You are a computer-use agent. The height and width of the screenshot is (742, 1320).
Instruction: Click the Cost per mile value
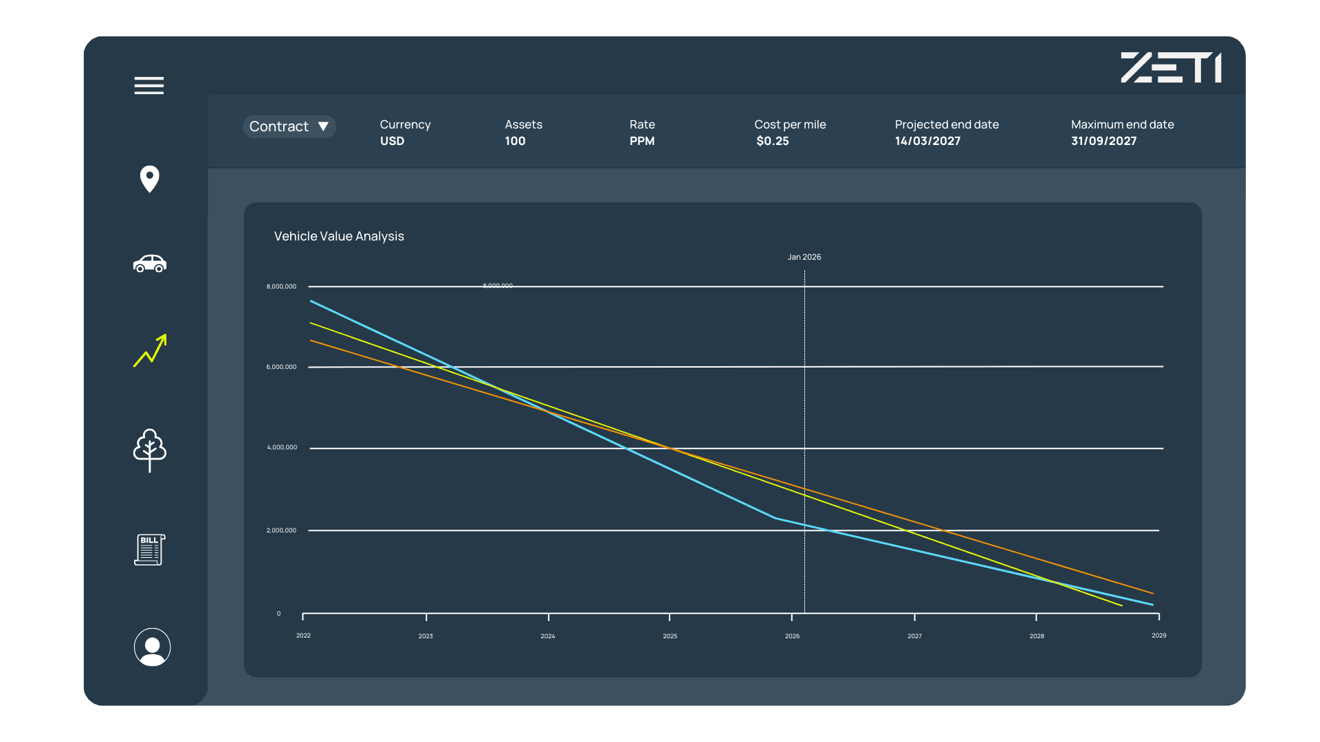pos(772,141)
